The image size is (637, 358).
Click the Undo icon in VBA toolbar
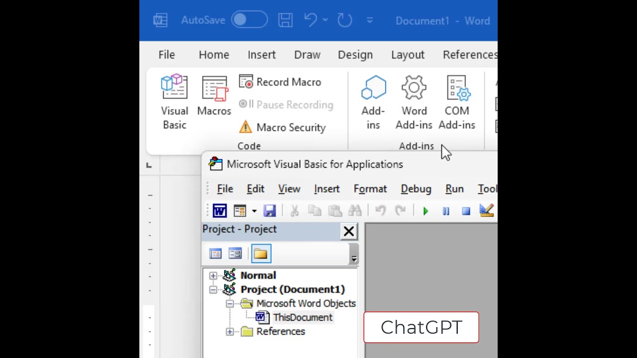click(x=381, y=211)
